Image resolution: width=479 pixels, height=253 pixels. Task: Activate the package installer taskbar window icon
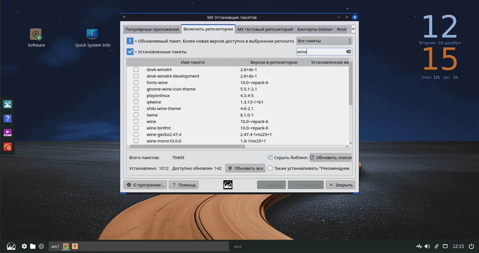pos(66,246)
